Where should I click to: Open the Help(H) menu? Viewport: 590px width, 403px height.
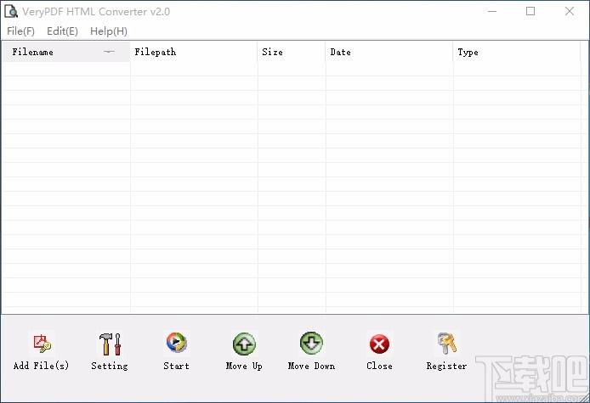pos(109,31)
